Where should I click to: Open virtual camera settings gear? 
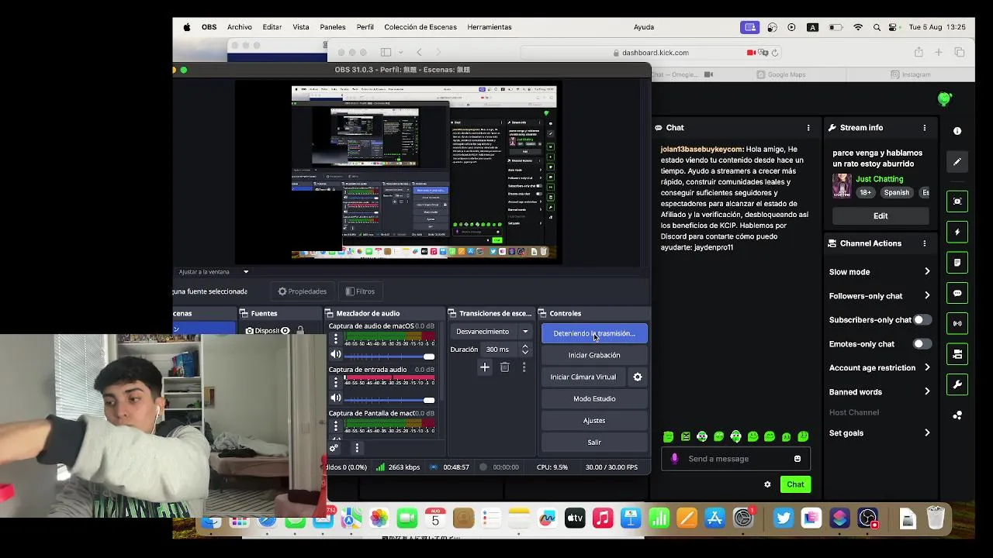click(638, 377)
